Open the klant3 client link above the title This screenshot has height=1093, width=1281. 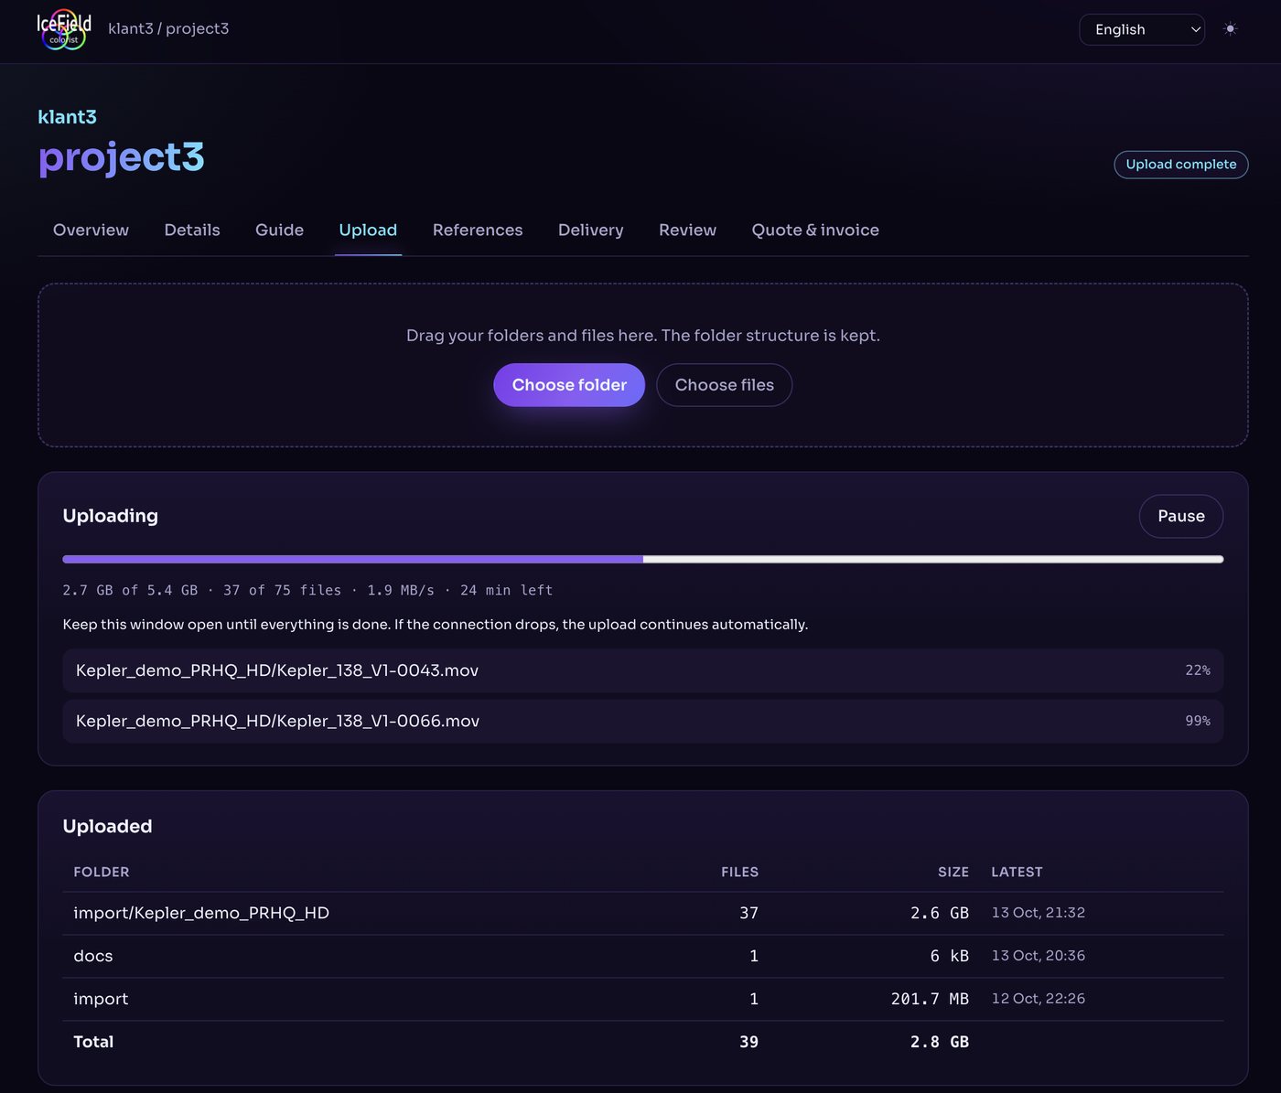67,117
